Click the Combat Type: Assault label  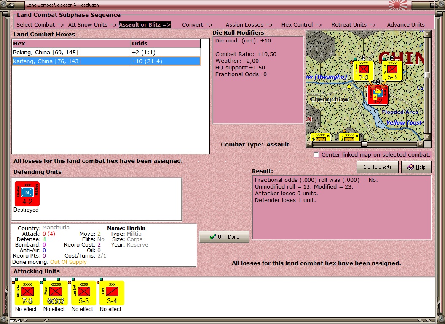[x=255, y=145]
